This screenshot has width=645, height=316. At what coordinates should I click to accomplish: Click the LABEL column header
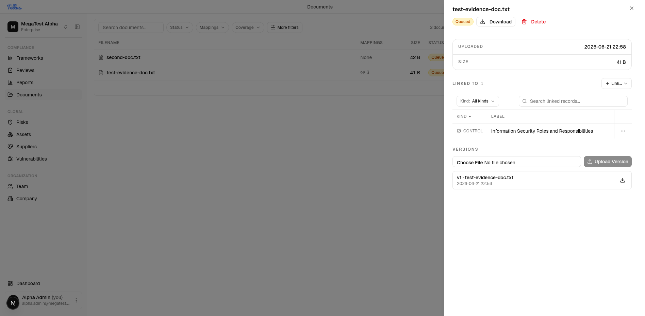click(498, 116)
